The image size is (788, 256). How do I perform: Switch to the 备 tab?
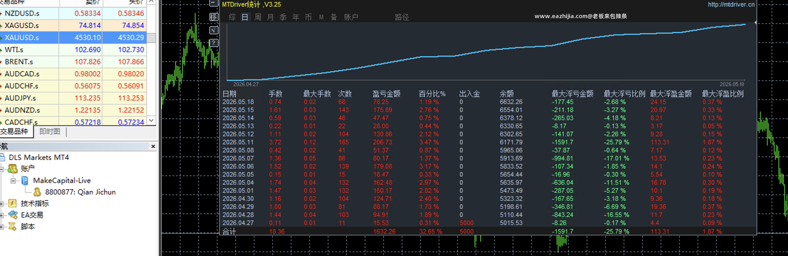click(334, 17)
